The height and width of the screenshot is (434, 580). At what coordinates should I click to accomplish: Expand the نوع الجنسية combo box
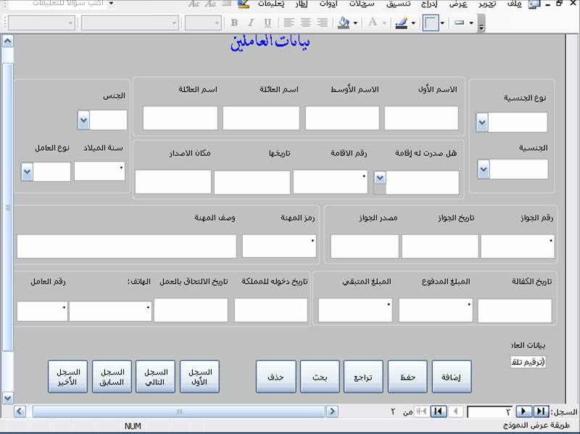pyautogui.click(x=482, y=123)
